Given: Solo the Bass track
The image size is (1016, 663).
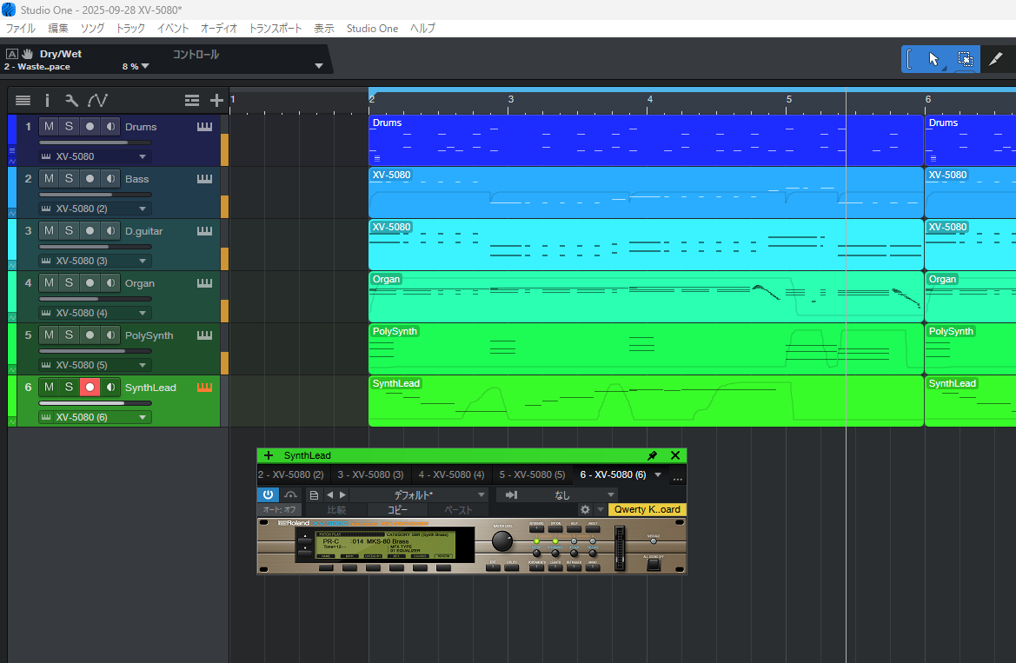Looking at the screenshot, I should click(x=69, y=179).
